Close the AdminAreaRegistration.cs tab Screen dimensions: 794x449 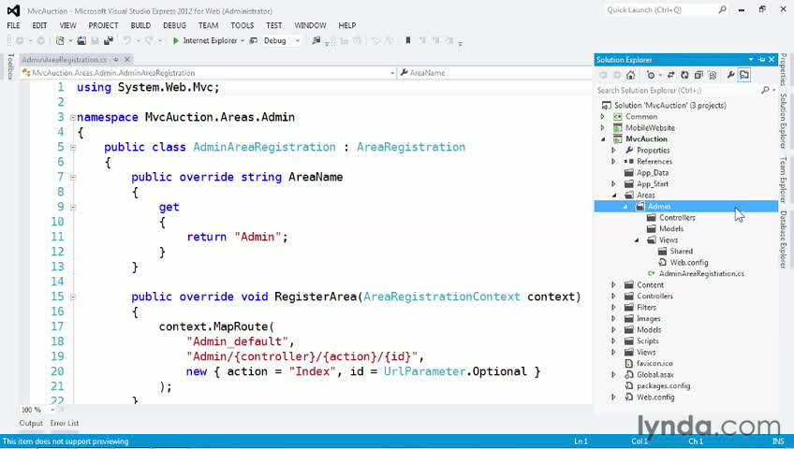tap(127, 60)
